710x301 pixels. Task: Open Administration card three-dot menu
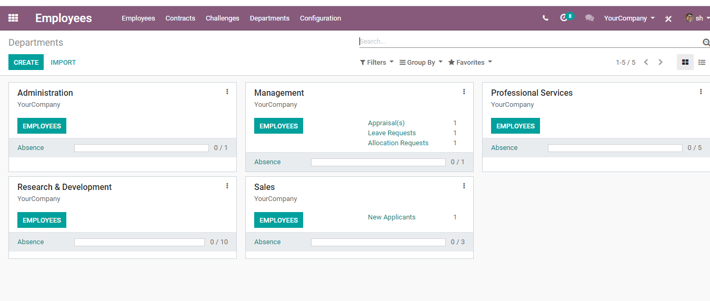point(227,92)
